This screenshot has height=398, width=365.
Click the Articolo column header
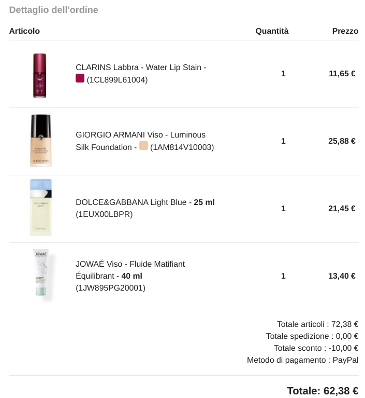click(x=24, y=31)
